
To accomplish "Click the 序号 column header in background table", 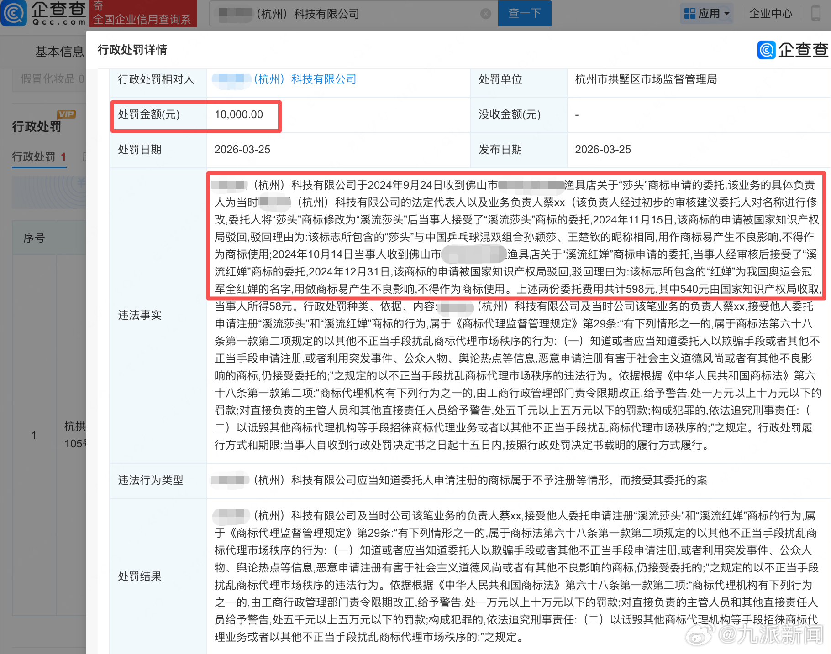I will [34, 238].
